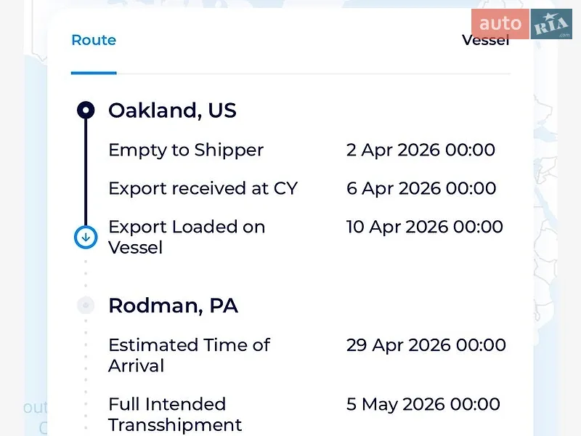Click the solid timeline line below Oakland
581x436 pixels.
coord(86,172)
